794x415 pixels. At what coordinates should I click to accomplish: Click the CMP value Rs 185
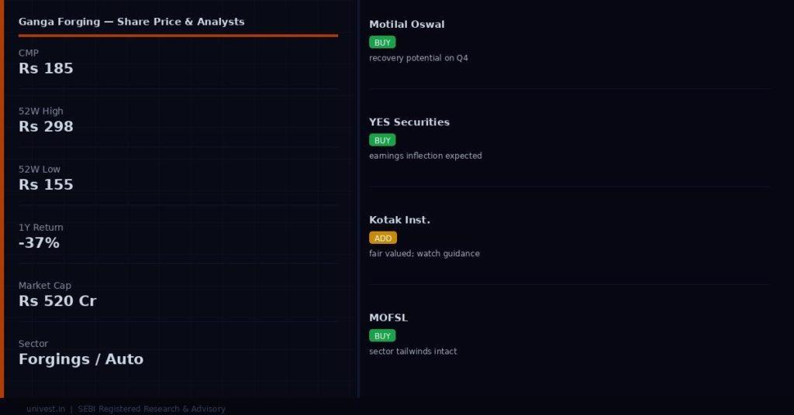[46, 68]
